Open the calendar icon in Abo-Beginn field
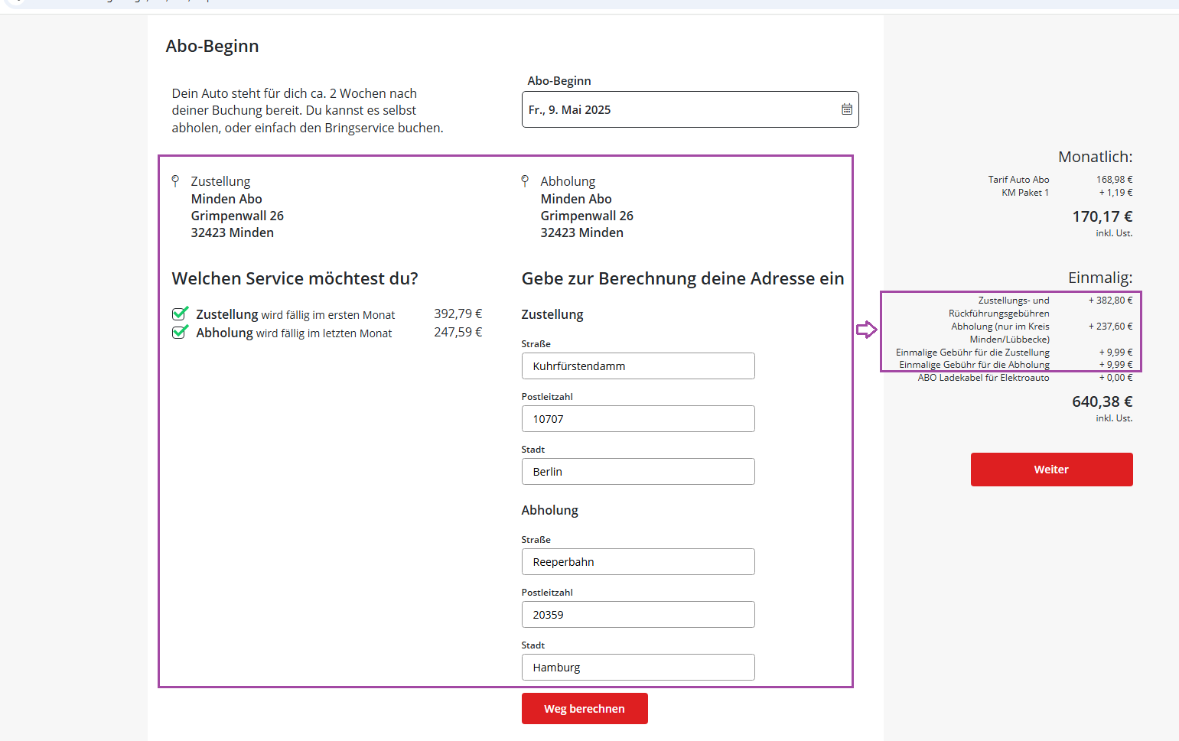This screenshot has height=741, width=1179. 846,109
